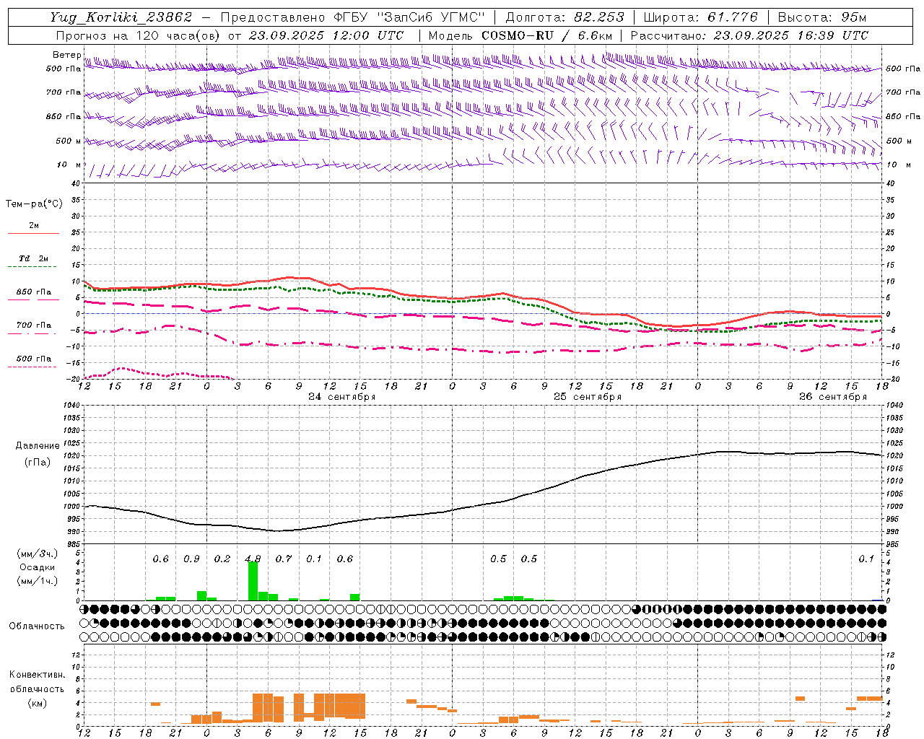Image resolution: width=924 pixels, height=739 pixels.
Task: Click the 850 гПа temperature legend entry
Action: [34, 292]
